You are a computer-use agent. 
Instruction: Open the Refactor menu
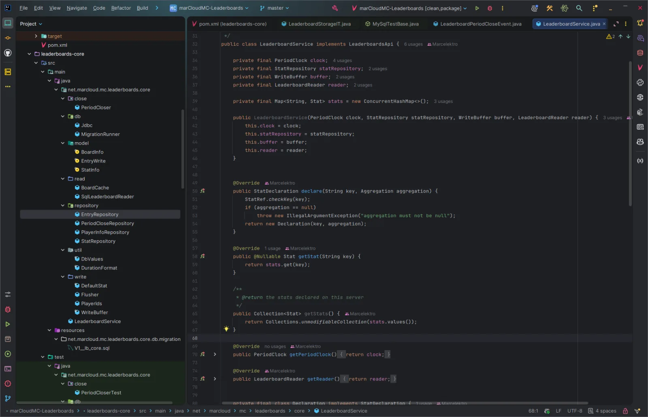(121, 8)
